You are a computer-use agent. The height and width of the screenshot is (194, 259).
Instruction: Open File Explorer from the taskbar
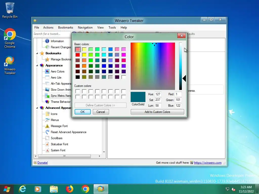[x=54, y=189]
